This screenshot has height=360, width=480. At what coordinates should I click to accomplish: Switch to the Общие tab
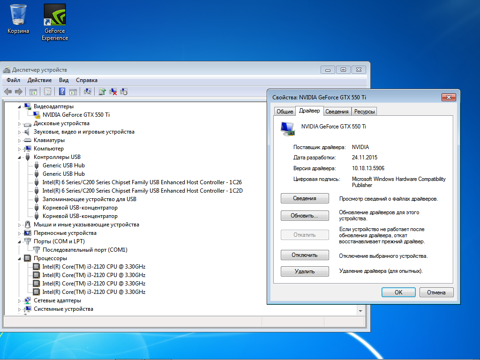click(x=285, y=112)
